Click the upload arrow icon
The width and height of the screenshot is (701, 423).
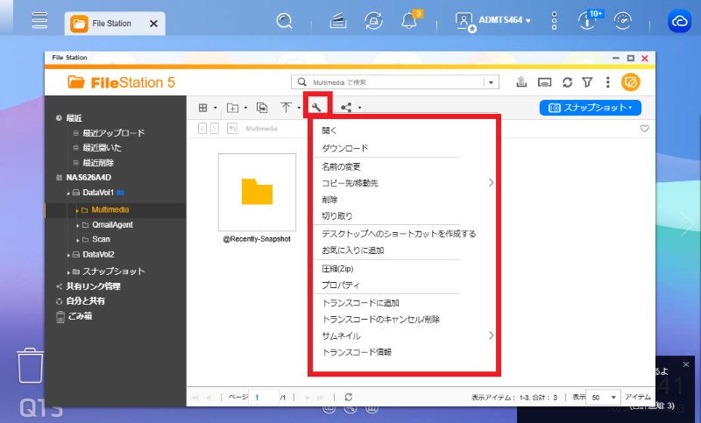(287, 108)
